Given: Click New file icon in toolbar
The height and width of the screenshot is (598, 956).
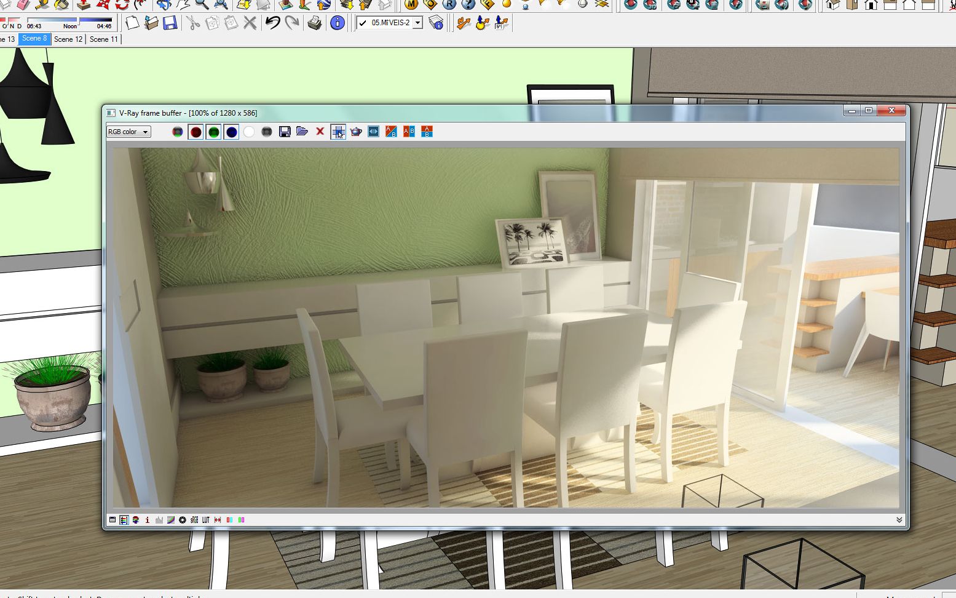Looking at the screenshot, I should 132,23.
